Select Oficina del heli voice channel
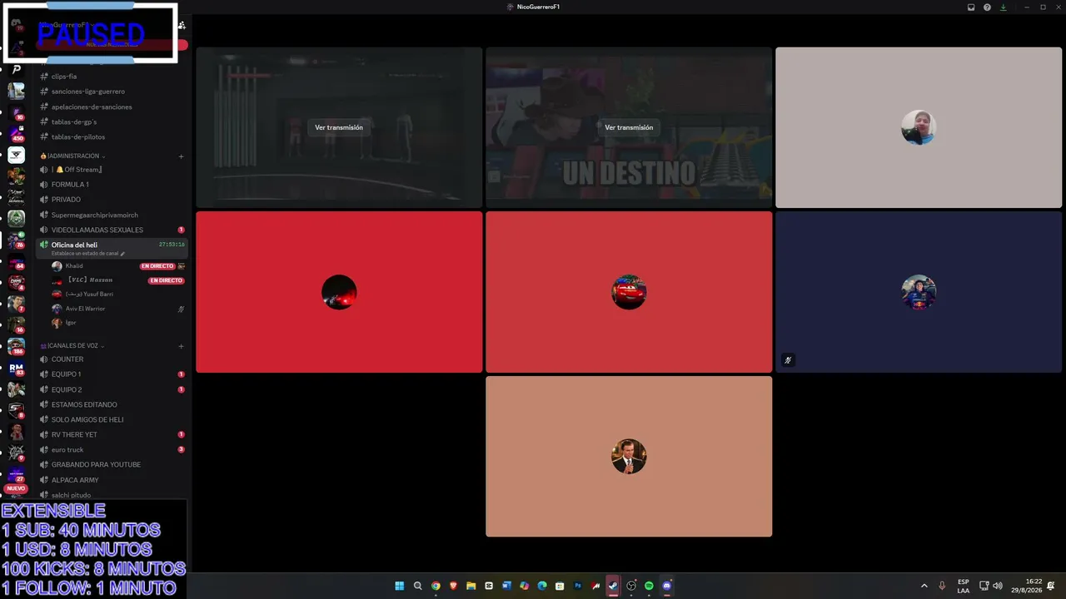Screen dimensions: 1066x599 112,248
